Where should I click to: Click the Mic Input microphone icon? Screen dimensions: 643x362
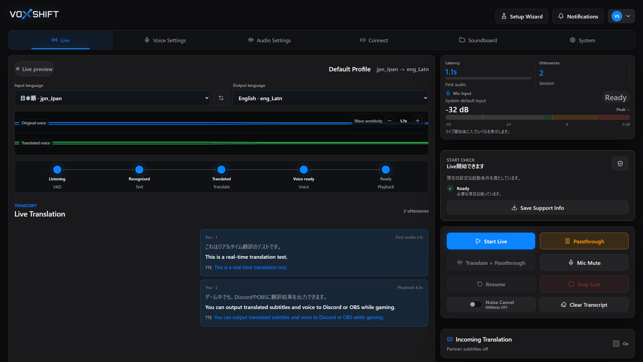pos(448,93)
